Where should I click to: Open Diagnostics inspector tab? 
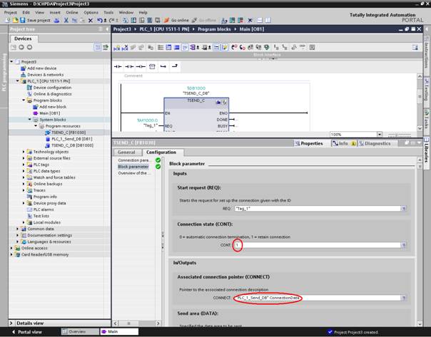tap(376, 143)
